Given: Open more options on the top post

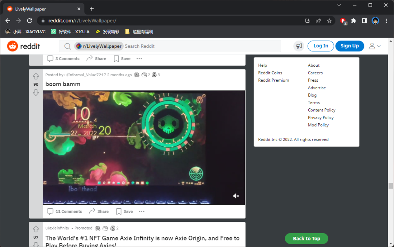Looking at the screenshot, I should click(139, 58).
